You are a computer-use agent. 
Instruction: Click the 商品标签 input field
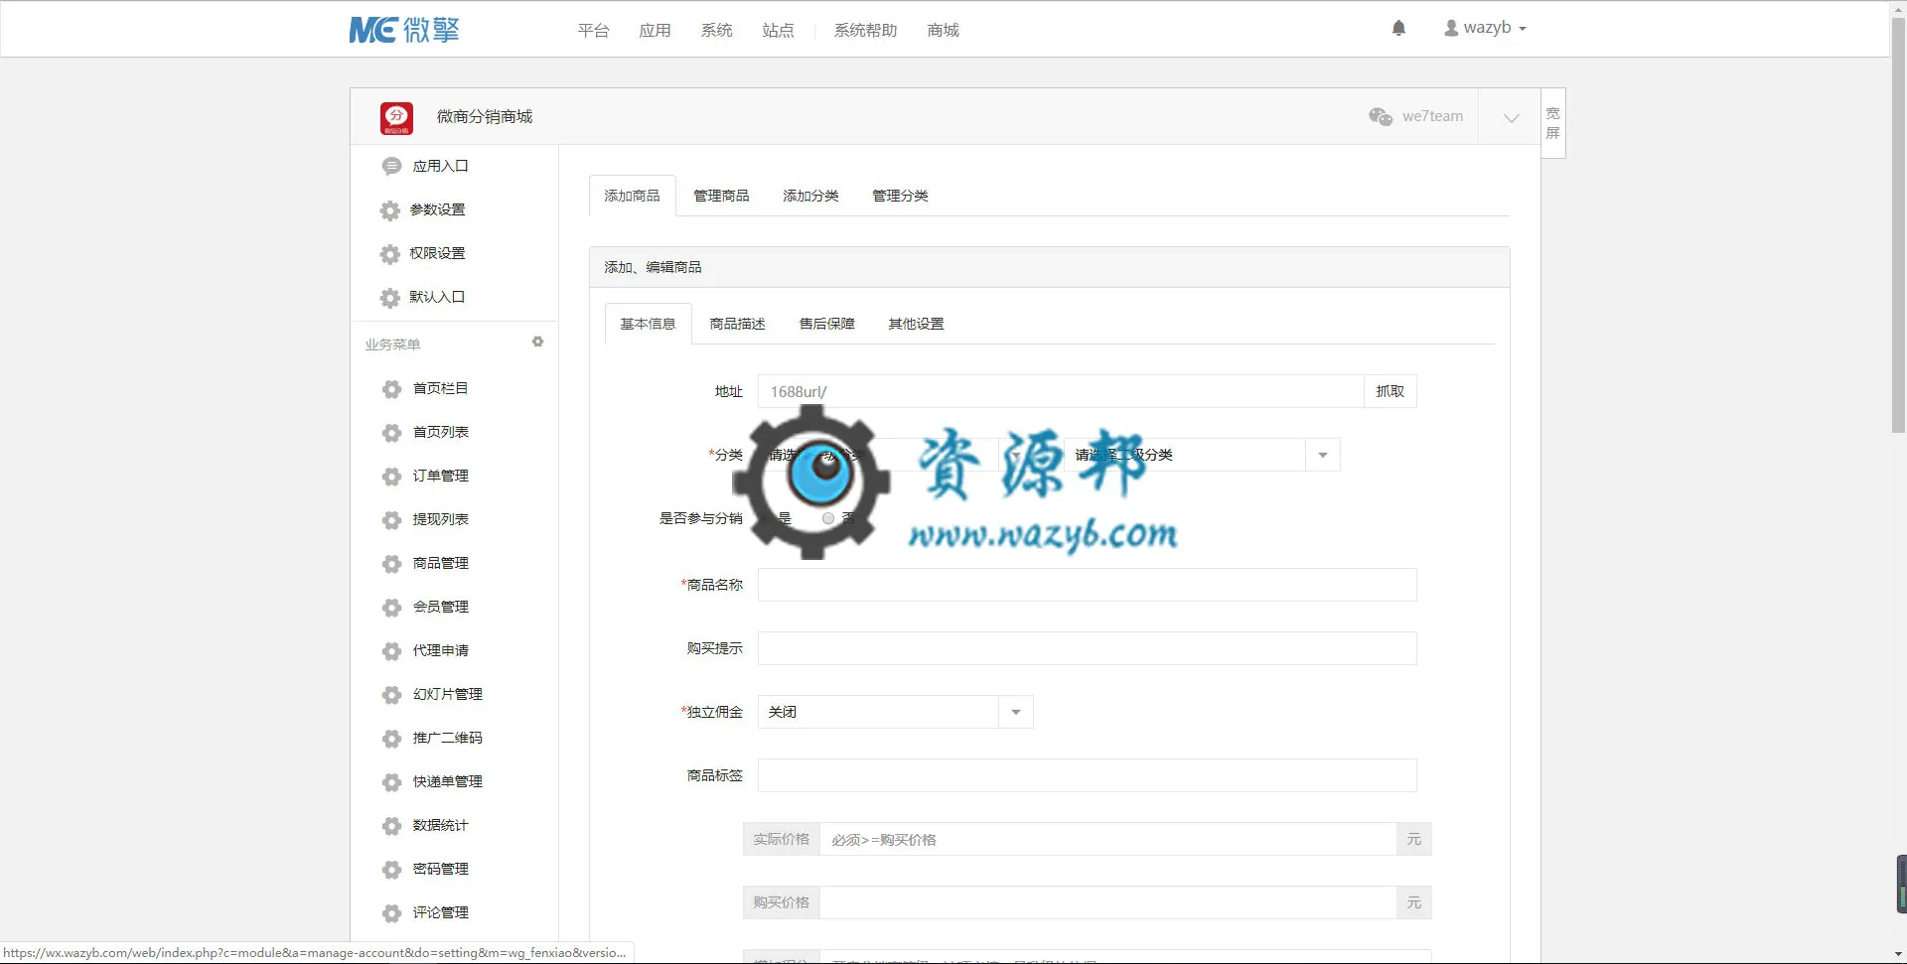pos(1087,775)
